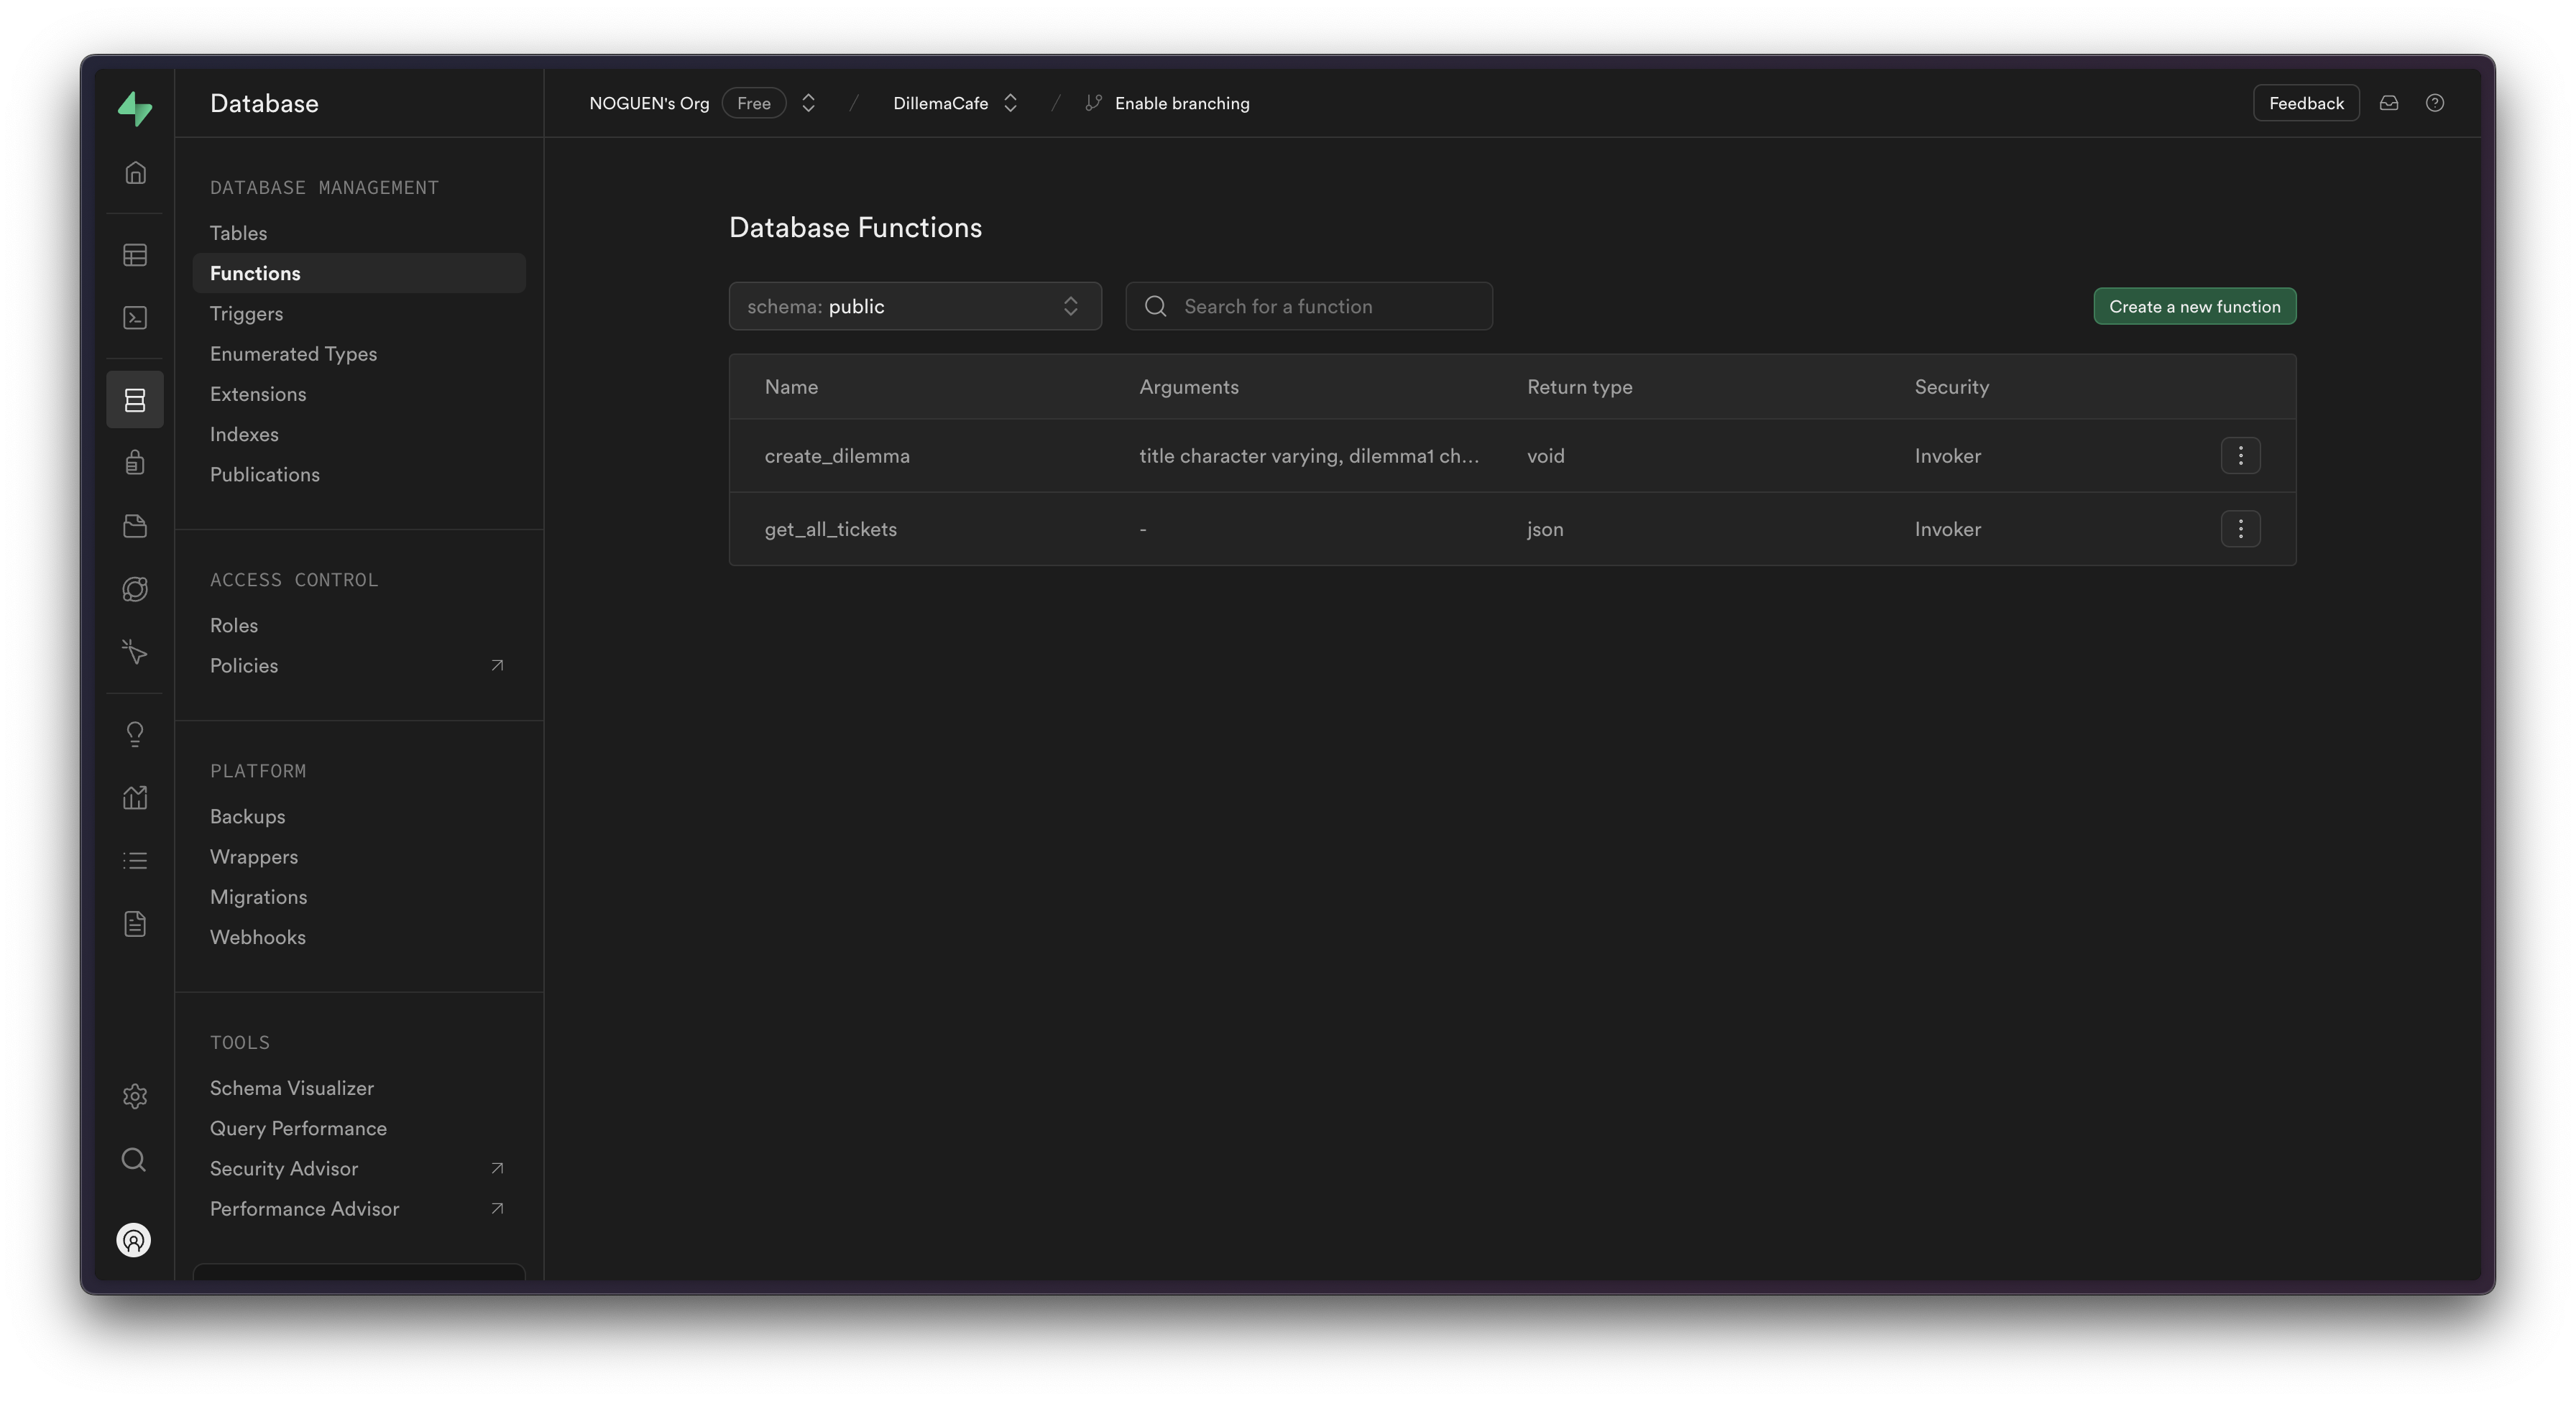
Task: Open options menu for create_dilemma function
Action: [2240, 456]
